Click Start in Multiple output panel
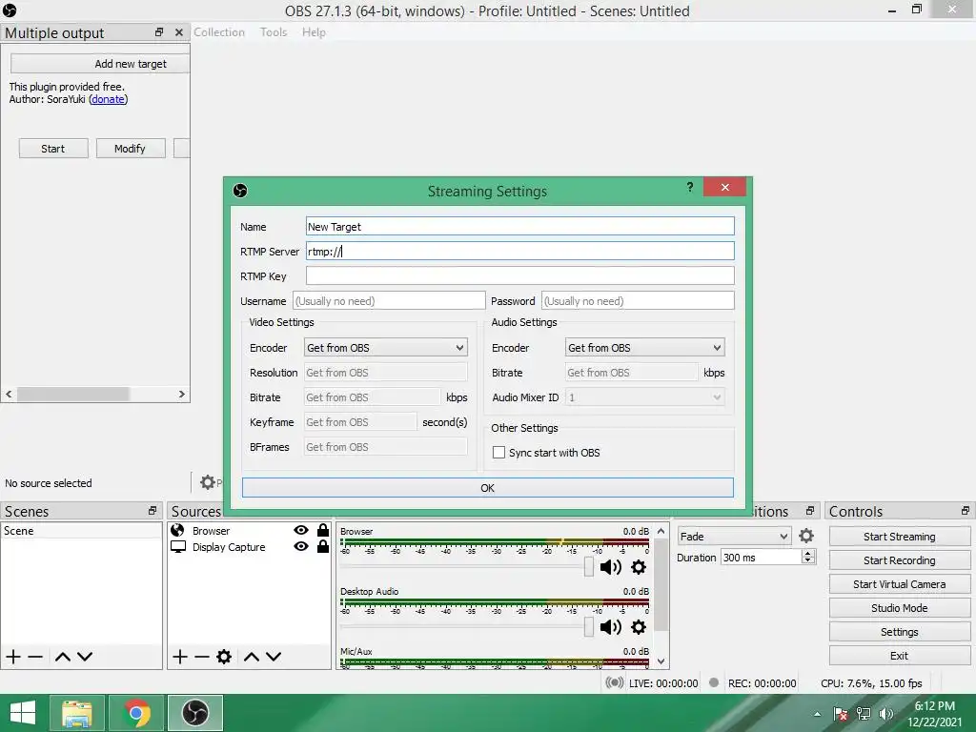This screenshot has width=976, height=732. 53,148
